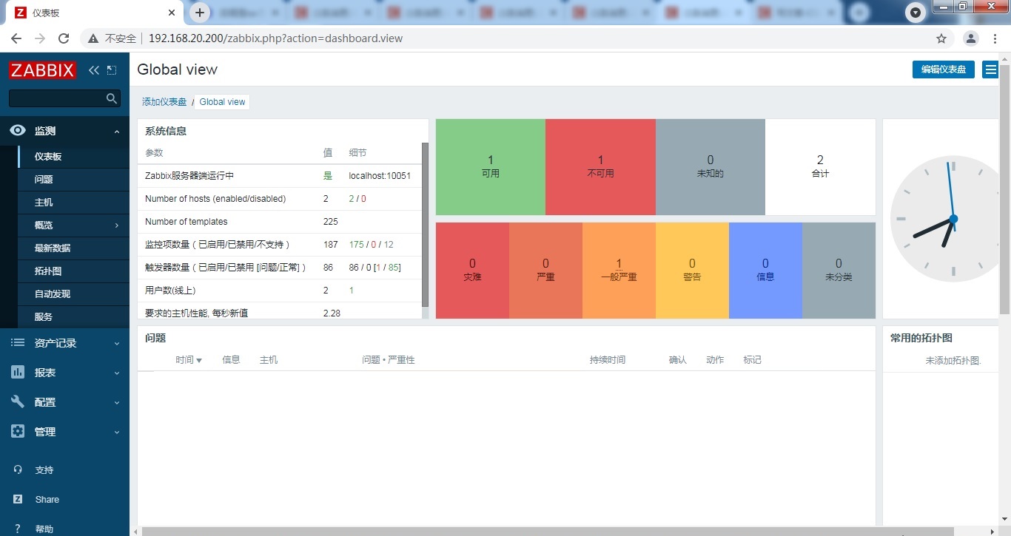Click the chart icon beside 报表
Viewport: 1011px width, 536px height.
pyautogui.click(x=18, y=373)
